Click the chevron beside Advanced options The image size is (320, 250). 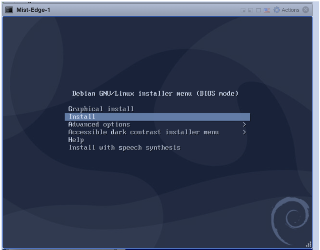244,124
